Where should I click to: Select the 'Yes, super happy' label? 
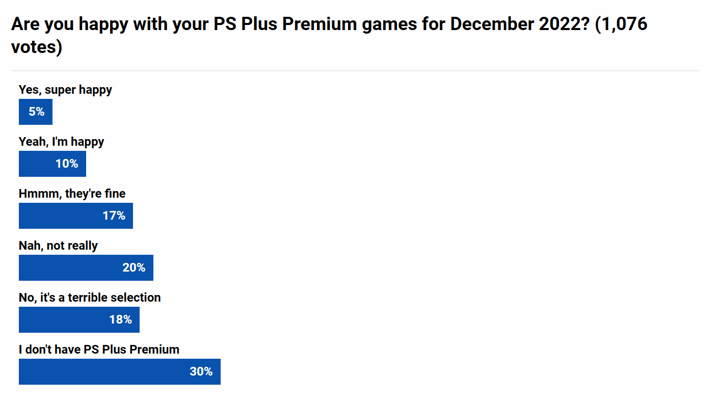(x=65, y=90)
